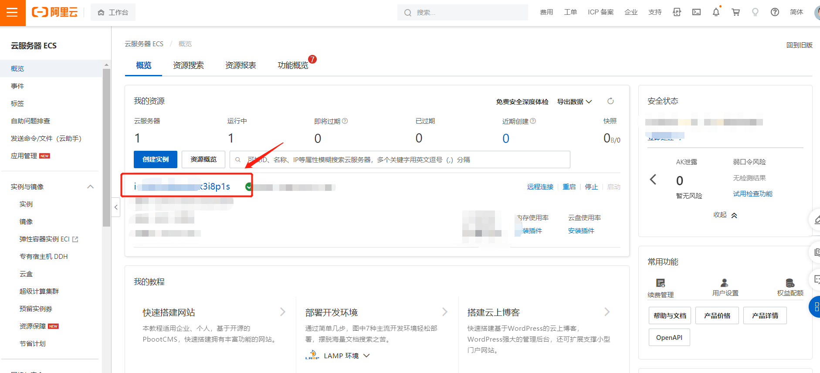The width and height of the screenshot is (820, 373).
Task: Collapse the 实例与镜像 section
Action: 90,187
